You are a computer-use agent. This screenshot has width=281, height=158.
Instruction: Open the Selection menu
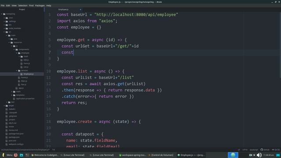point(23,6)
